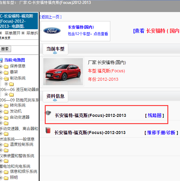
Task: Click the 照明 folder icon
Action: point(6,178)
